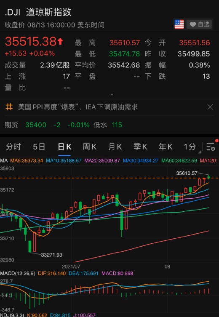This screenshot has height=317, width=219.
Task: Tap the MA20:35009.87 value
Action: pos(102,161)
